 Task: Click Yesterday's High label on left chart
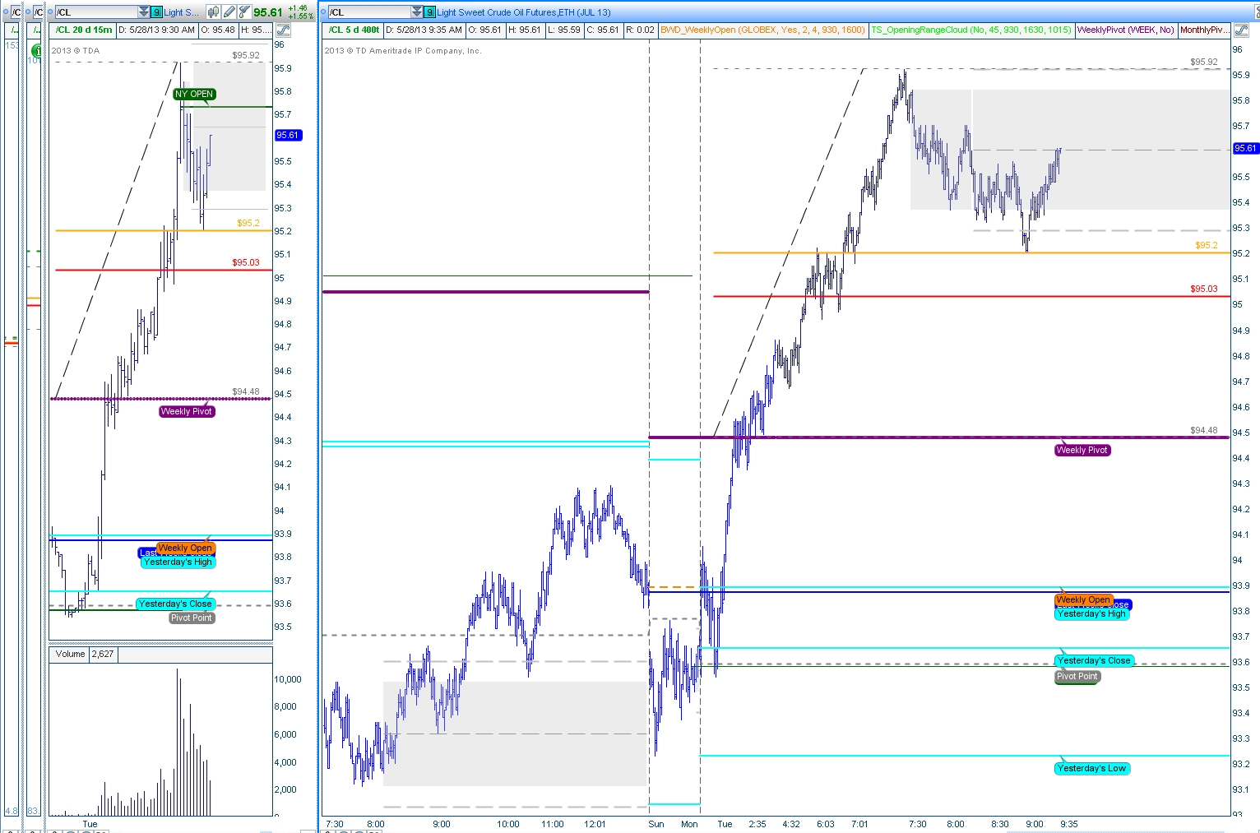[x=178, y=562]
